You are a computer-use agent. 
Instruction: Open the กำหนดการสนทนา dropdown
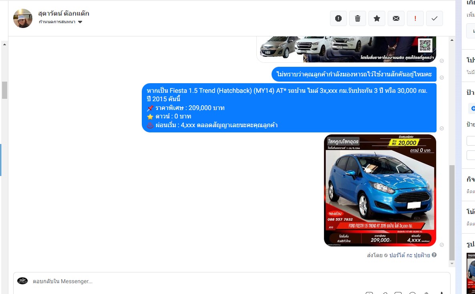[x=60, y=22]
